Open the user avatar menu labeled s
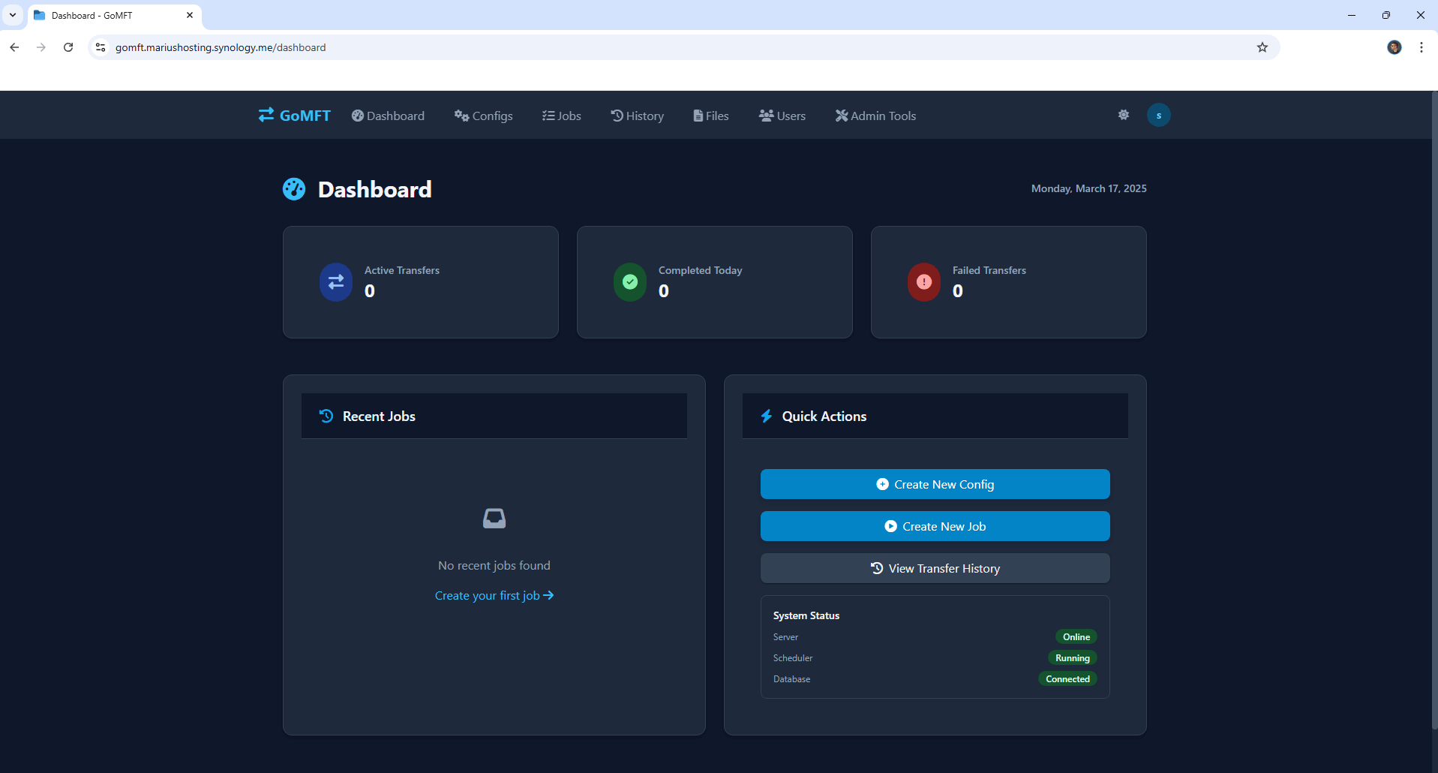Screen dimensions: 1438x773 (1158, 115)
